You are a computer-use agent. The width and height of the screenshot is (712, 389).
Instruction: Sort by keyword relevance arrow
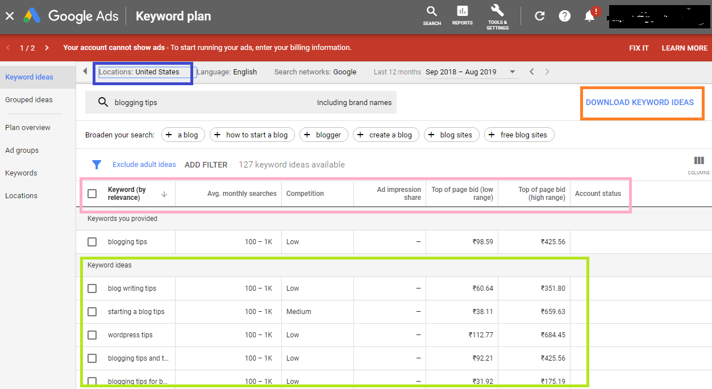164,194
